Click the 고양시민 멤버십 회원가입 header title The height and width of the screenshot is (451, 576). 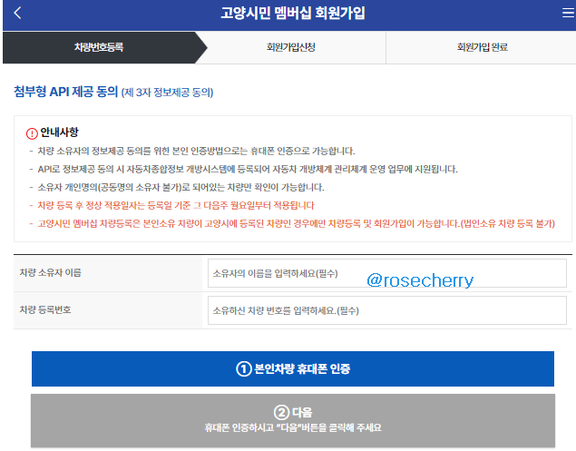(x=293, y=14)
